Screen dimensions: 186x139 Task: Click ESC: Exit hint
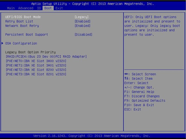133,109
